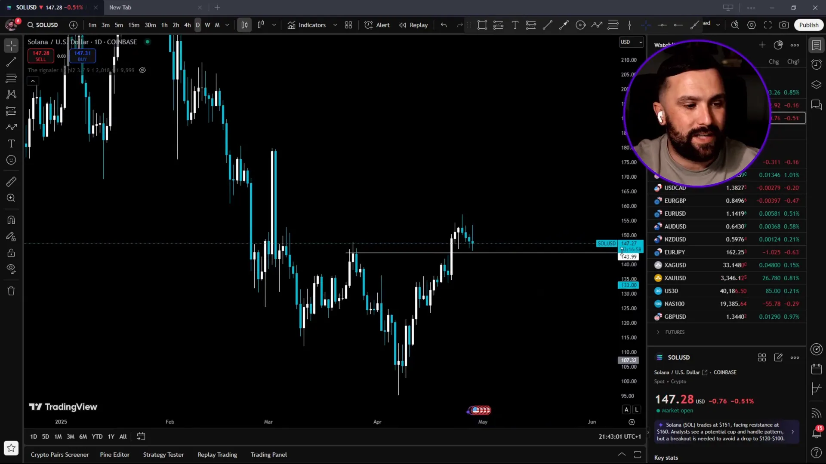
Task: Start bar Replay mode
Action: [x=413, y=25]
